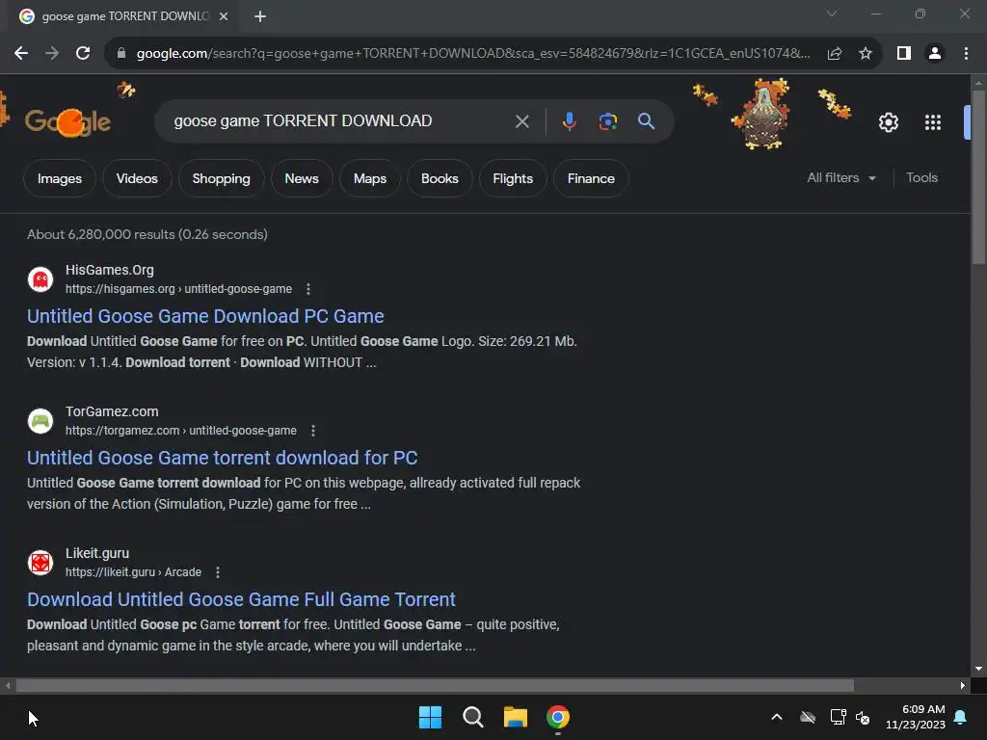Open a new browser tab

click(x=260, y=16)
